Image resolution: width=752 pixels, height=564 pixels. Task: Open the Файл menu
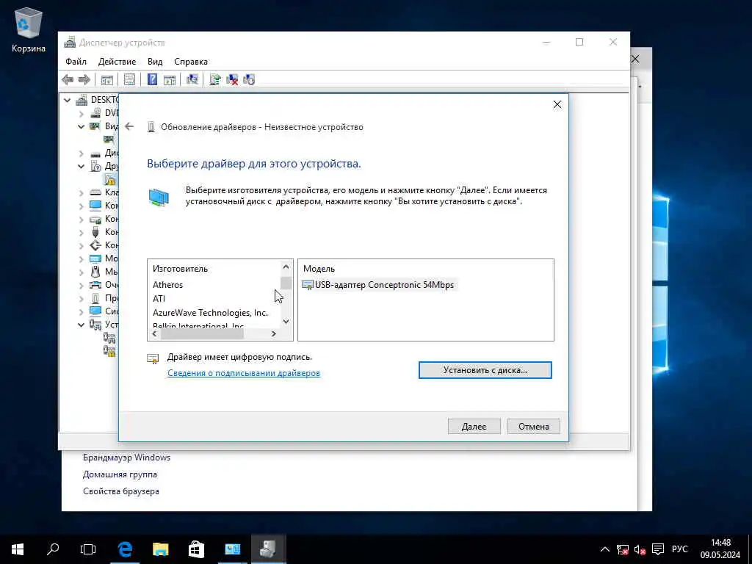click(76, 62)
